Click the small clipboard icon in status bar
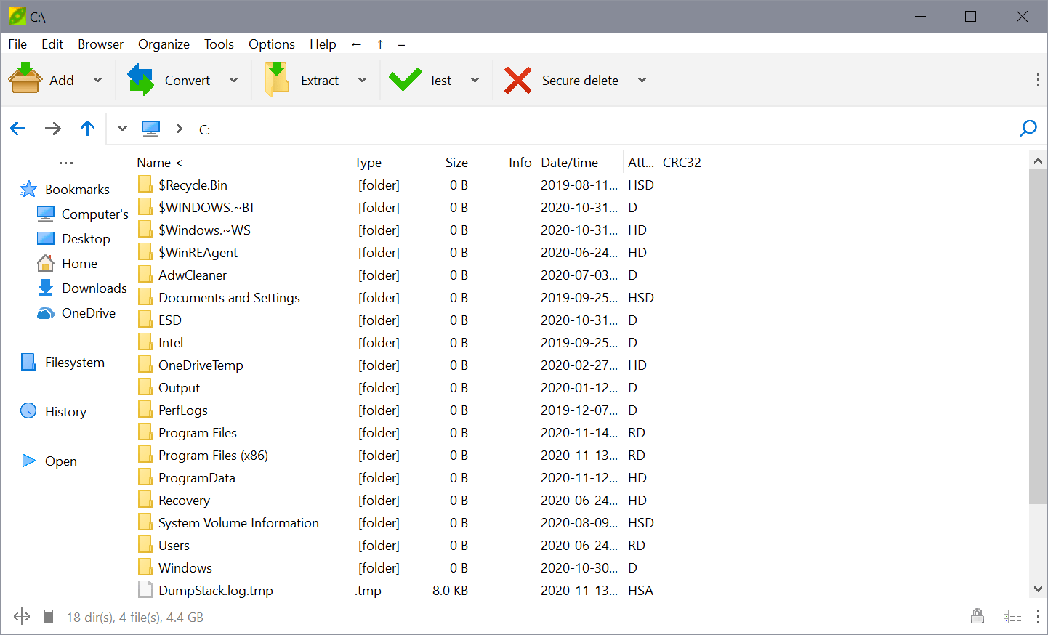This screenshot has width=1048, height=635. coord(49,616)
